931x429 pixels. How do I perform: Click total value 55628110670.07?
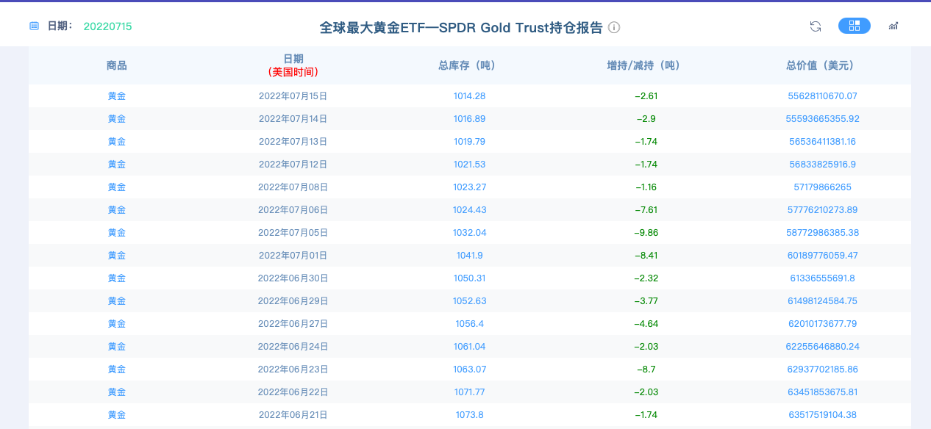[823, 95]
